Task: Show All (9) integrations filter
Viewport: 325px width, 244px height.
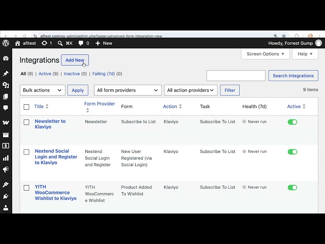Action: point(27,74)
